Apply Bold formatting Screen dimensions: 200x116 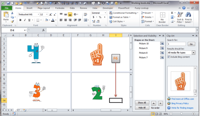(20, 20)
